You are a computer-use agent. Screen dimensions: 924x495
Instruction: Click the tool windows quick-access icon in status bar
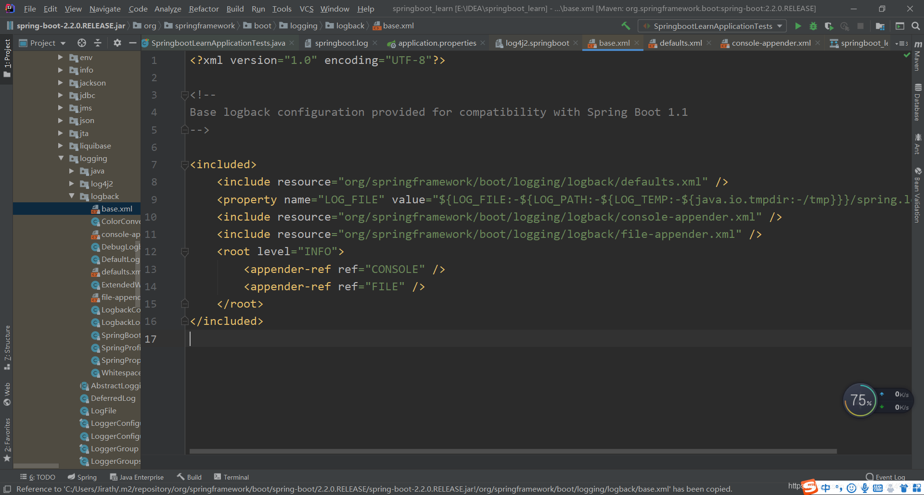coord(7,489)
